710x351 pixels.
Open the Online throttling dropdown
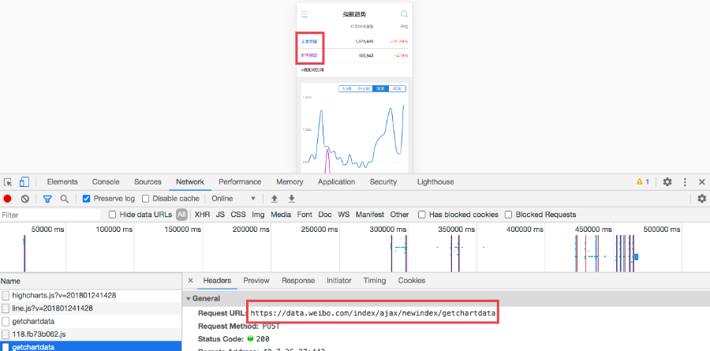coord(234,199)
